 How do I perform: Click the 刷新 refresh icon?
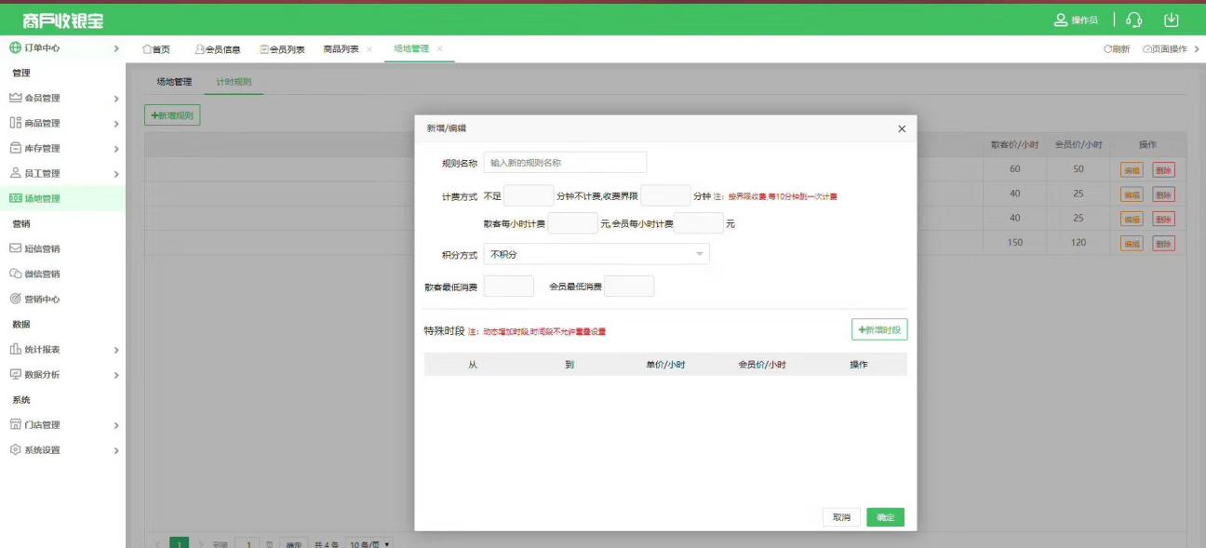1108,49
